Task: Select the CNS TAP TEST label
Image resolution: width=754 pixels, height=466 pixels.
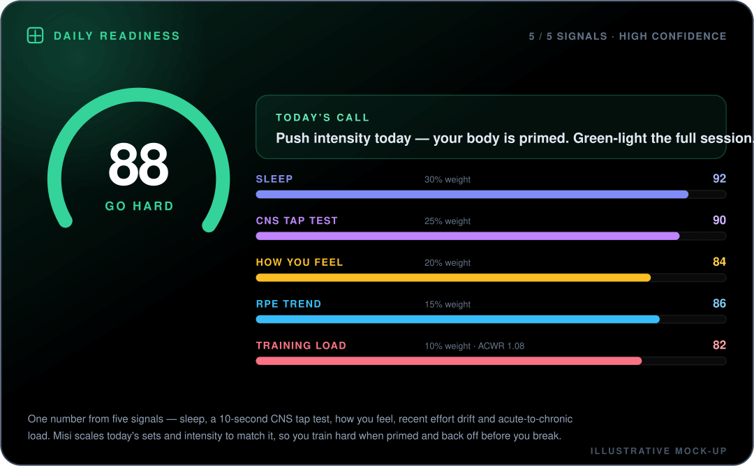Action: 297,221
